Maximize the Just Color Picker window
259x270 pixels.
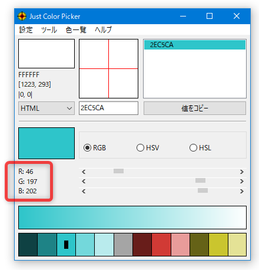pos(210,16)
